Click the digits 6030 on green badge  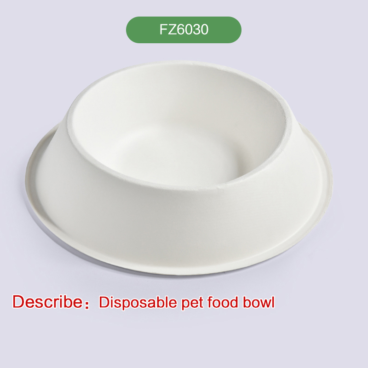click(x=192, y=29)
